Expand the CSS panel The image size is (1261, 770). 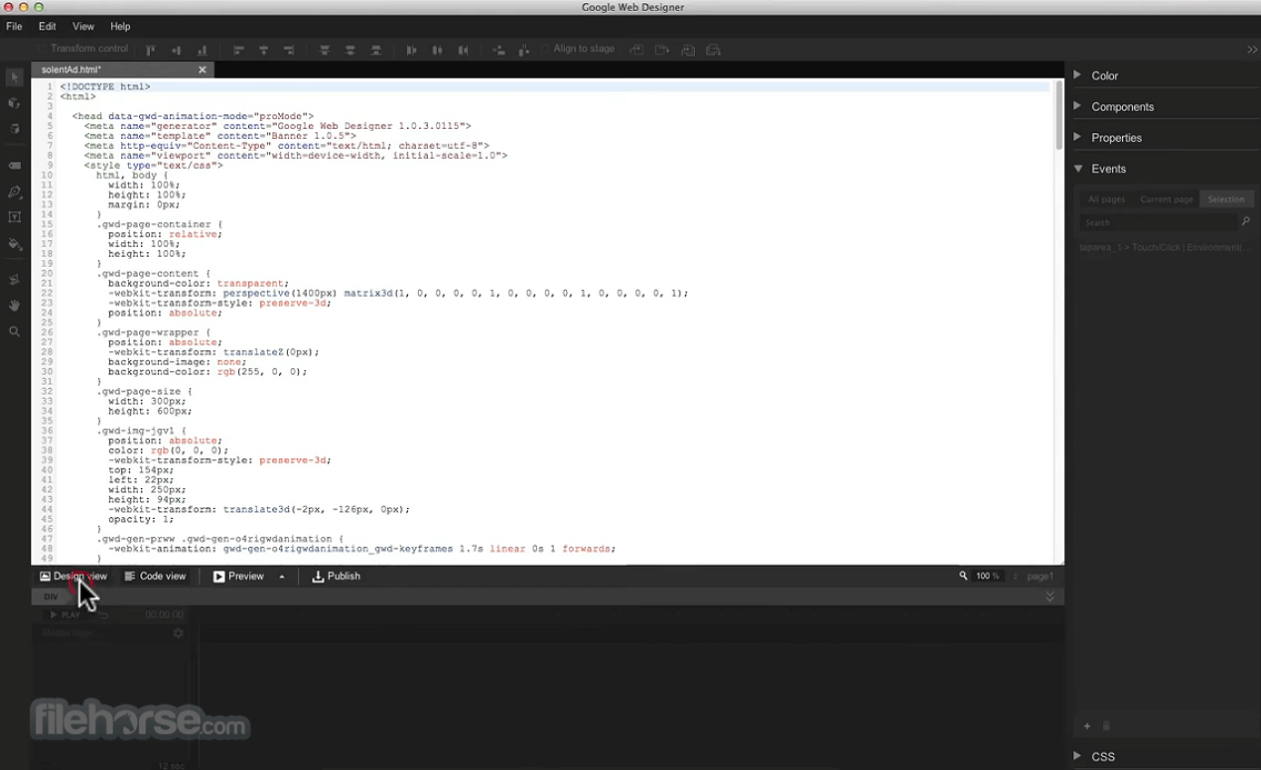pos(1077,756)
